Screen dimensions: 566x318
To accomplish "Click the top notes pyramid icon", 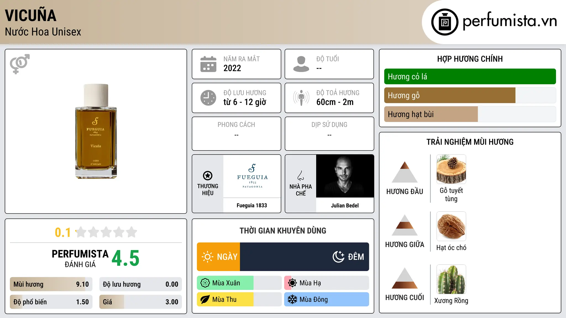I will (x=405, y=172).
